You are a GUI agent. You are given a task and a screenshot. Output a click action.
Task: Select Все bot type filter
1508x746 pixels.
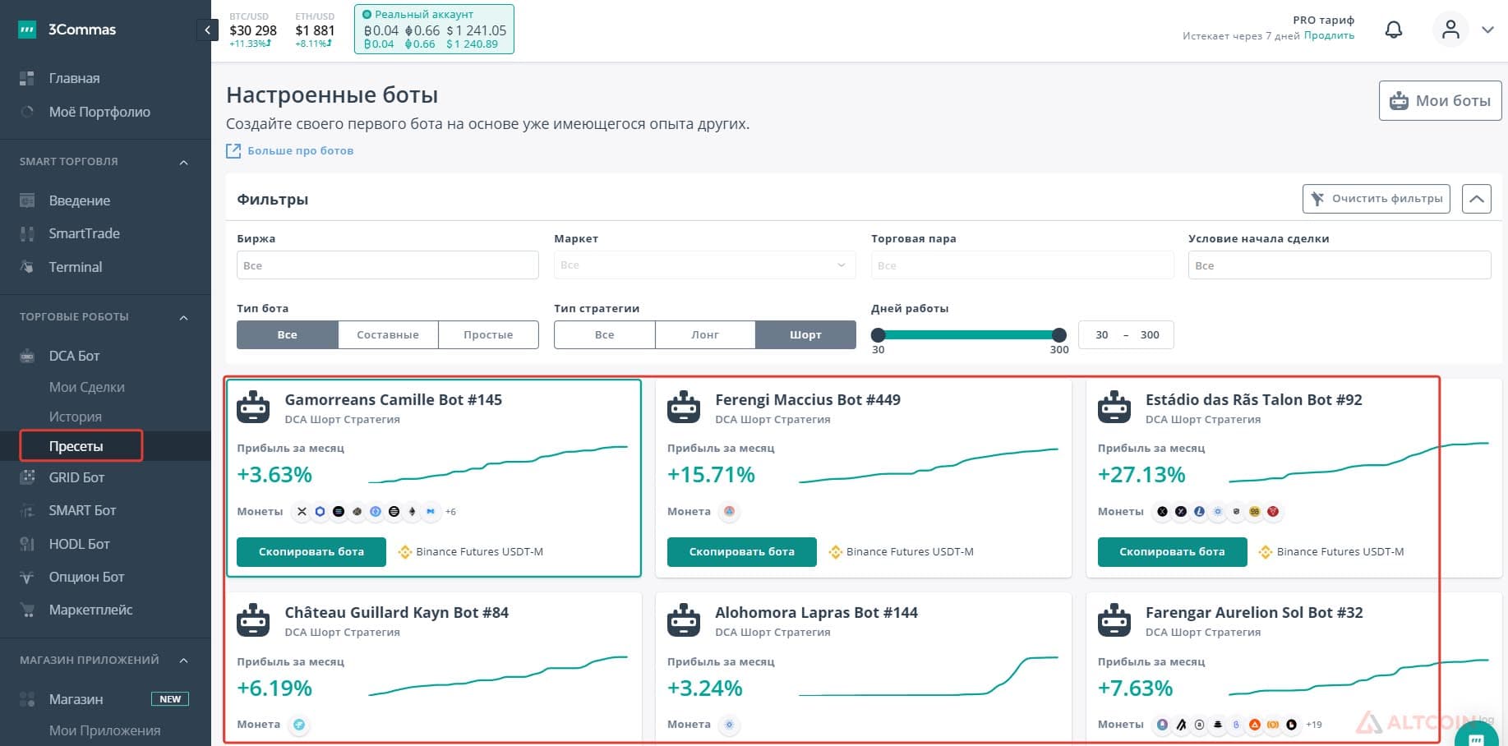pos(287,334)
